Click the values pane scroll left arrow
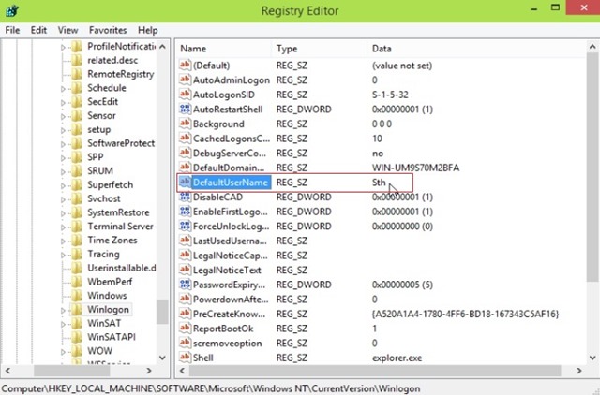Viewport: 600px width, 395px height. [x=183, y=370]
